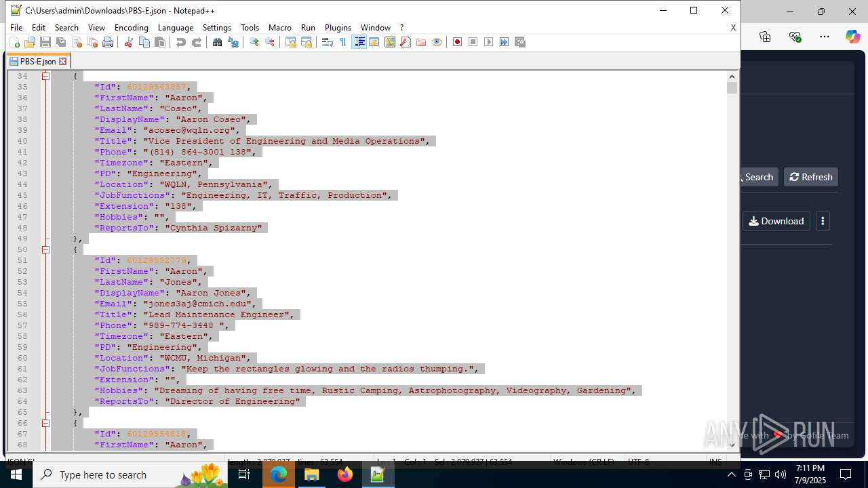The height and width of the screenshot is (488, 868).
Task: Open the three-dot options next to Download
Action: pos(823,221)
